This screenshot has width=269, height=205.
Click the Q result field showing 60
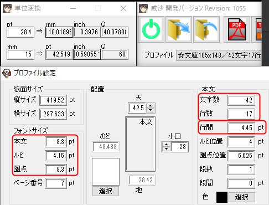click(115, 54)
